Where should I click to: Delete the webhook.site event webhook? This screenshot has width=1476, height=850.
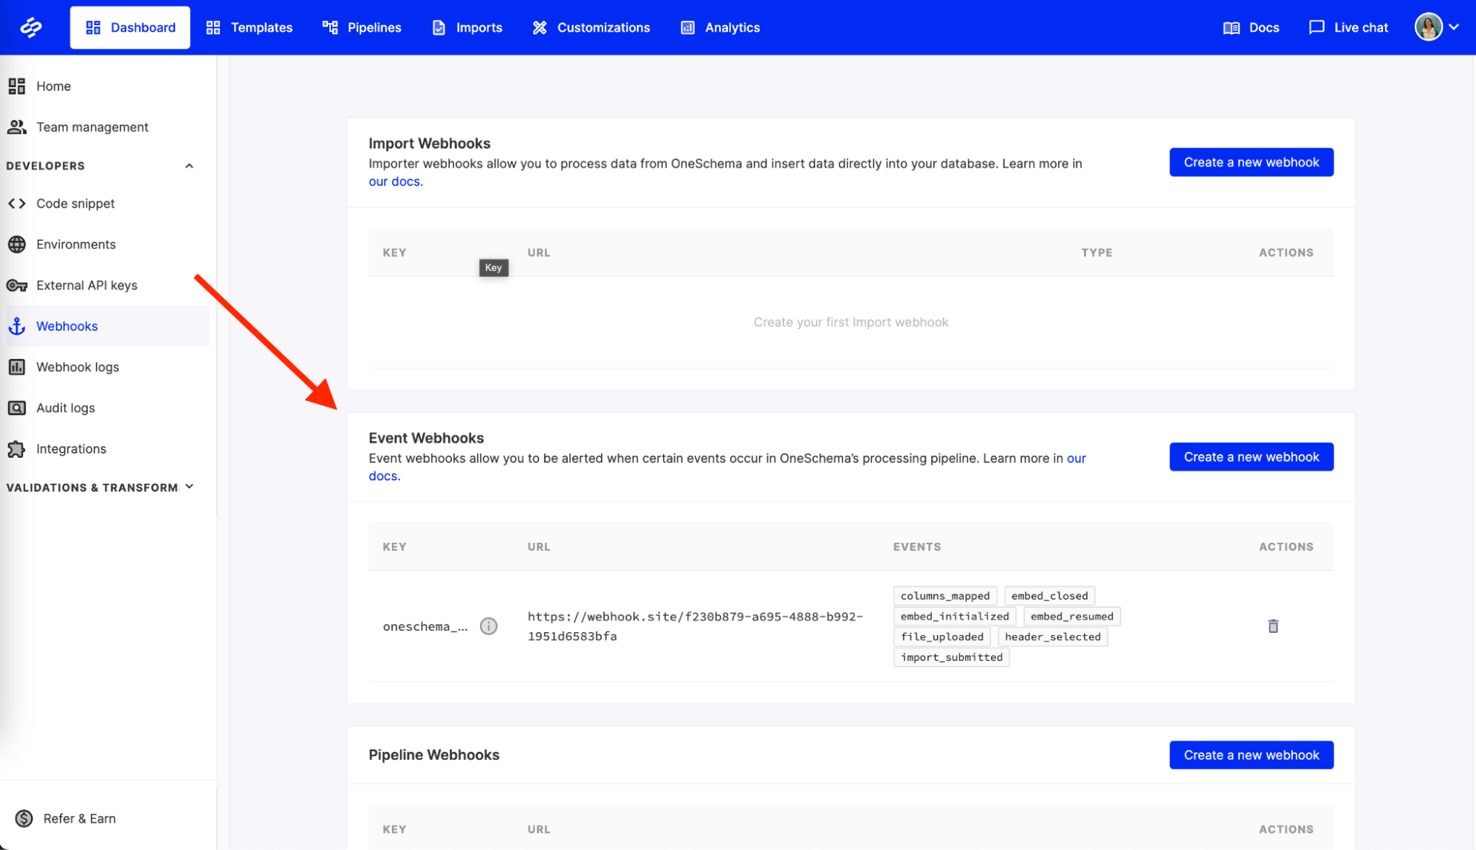(1273, 626)
